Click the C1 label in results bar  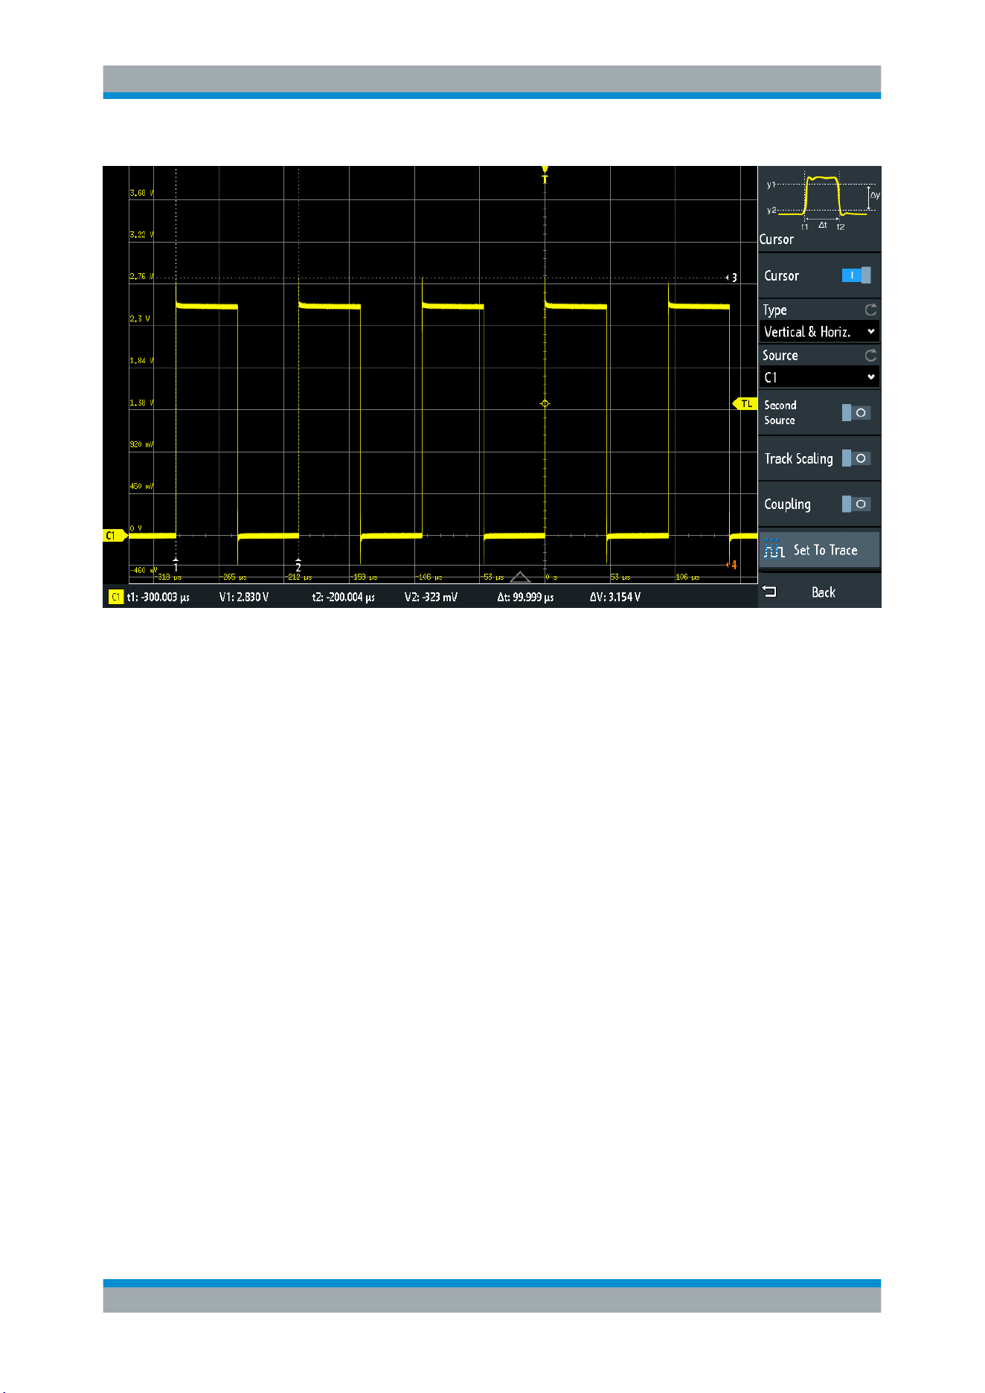pyautogui.click(x=115, y=597)
